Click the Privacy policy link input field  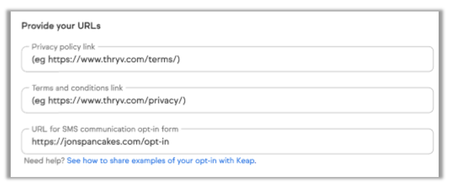tap(227, 59)
